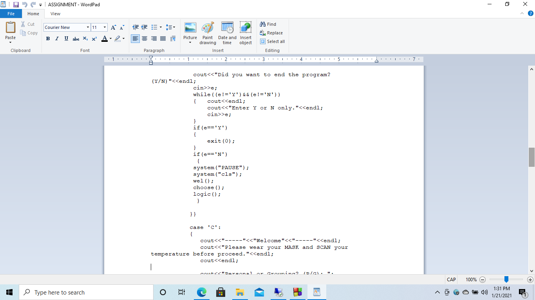This screenshot has height=300, width=535.
Task: Insert Date and time
Action: [227, 33]
